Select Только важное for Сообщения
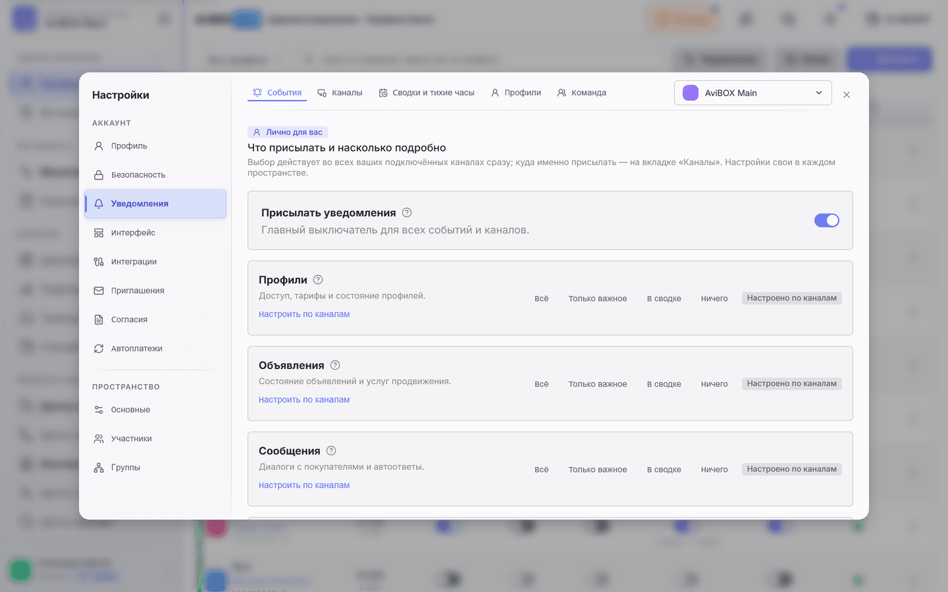 click(598, 470)
